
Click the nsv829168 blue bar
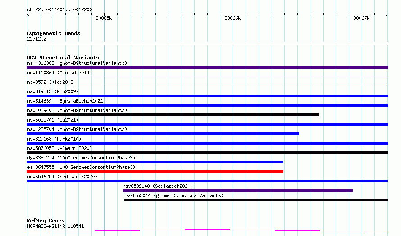coord(207,143)
